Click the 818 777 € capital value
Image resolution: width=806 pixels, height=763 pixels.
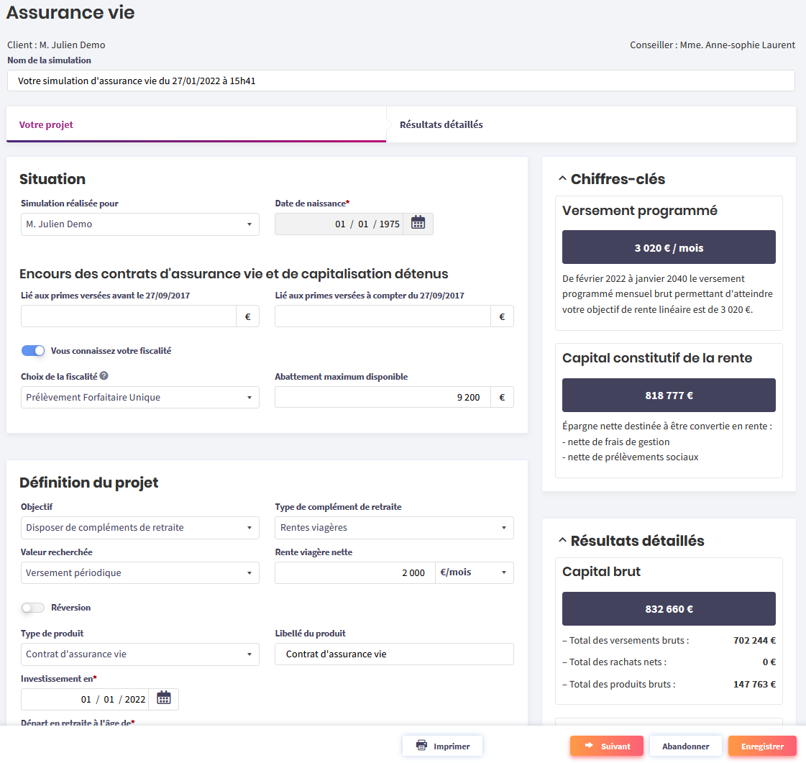669,396
